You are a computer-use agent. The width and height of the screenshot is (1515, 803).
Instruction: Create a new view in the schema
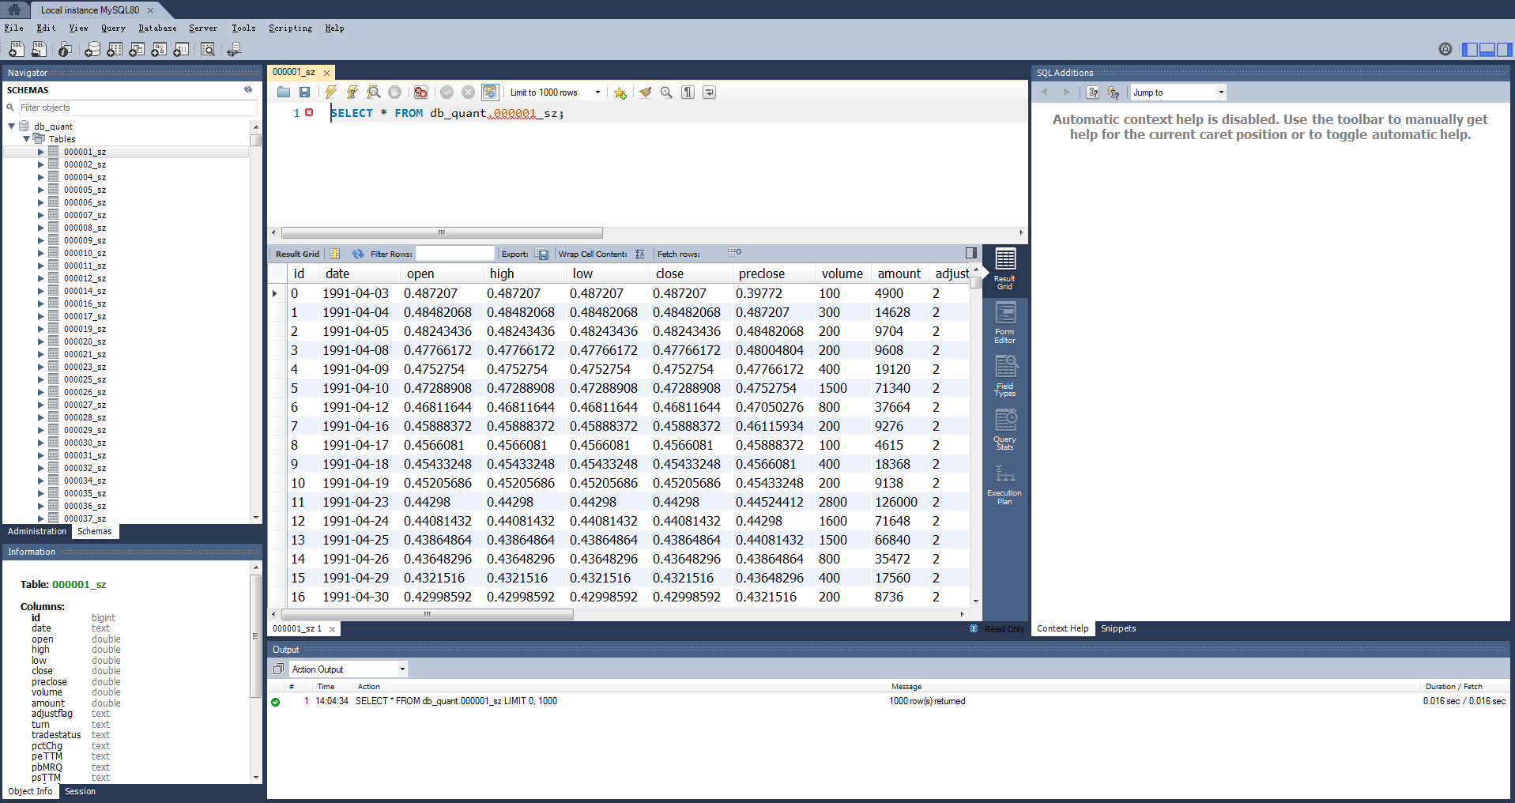pyautogui.click(x=137, y=49)
